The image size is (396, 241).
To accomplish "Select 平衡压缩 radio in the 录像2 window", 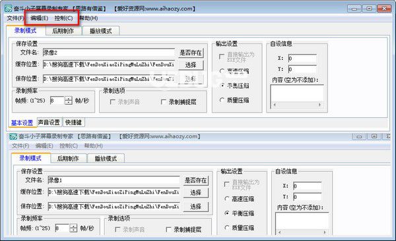I will coord(222,86).
